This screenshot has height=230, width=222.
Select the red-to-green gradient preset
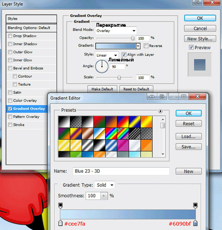pyautogui.click(x=99, y=122)
